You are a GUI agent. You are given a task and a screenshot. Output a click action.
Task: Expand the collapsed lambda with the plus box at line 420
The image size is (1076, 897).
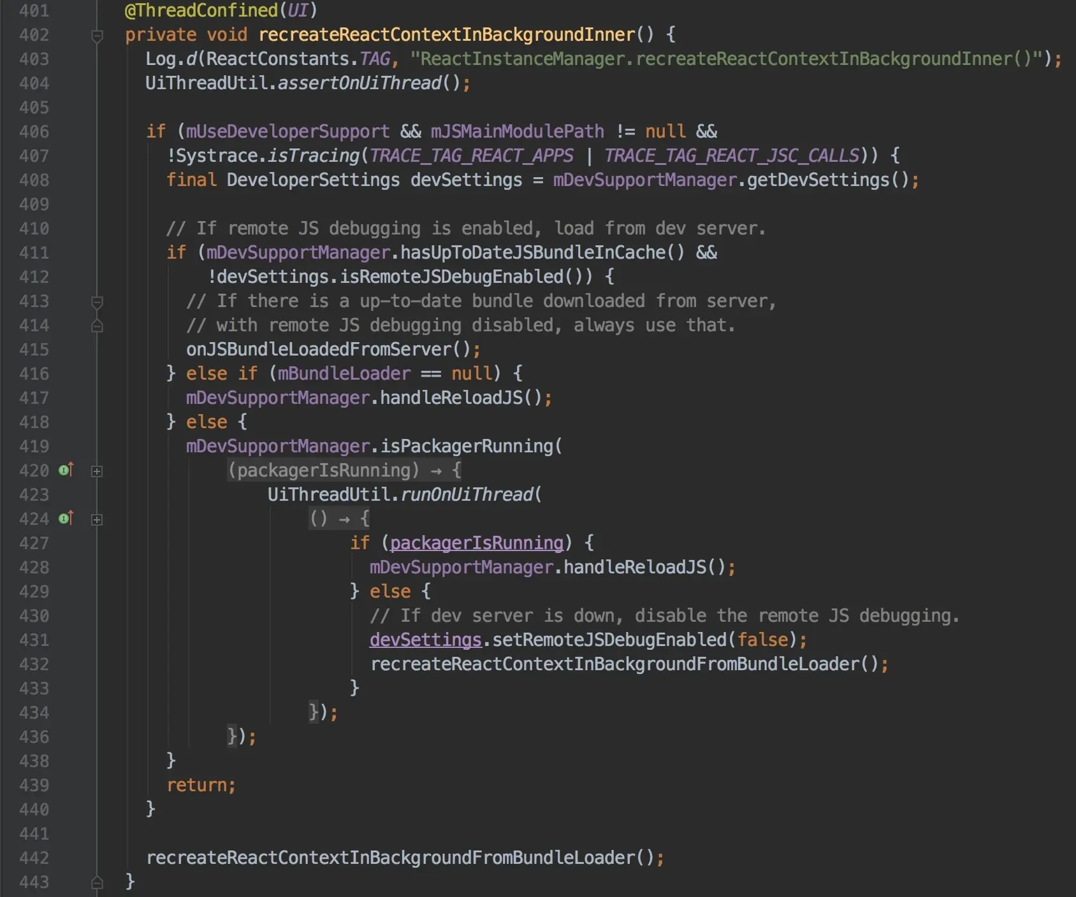tap(97, 472)
